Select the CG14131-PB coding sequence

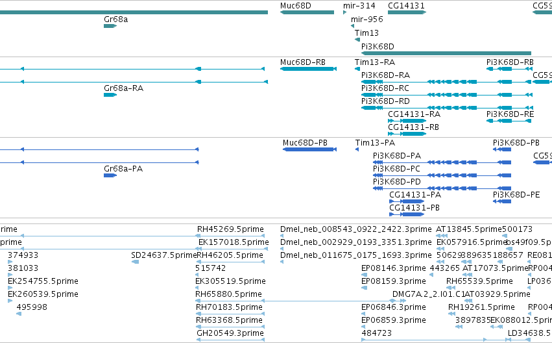(x=407, y=214)
